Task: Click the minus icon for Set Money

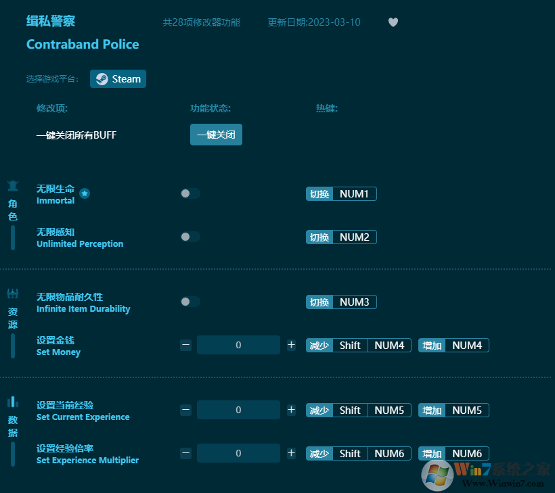Action: click(x=185, y=345)
